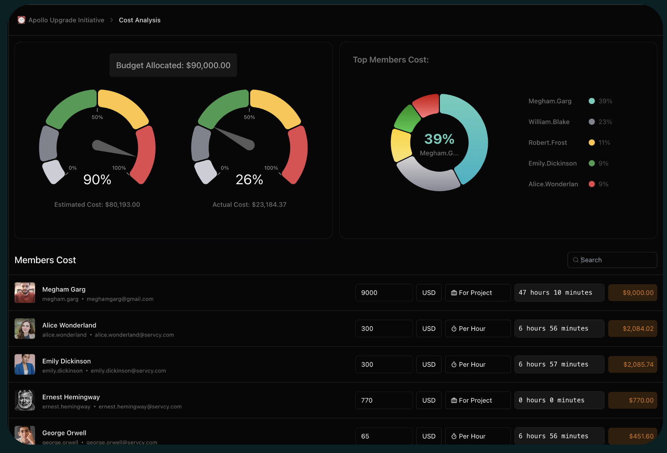Select the Cost Analysis breadcrumb
This screenshot has height=453, width=667.
(140, 20)
